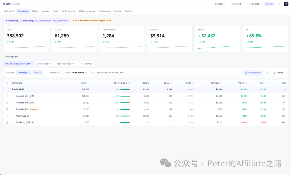Click the All campaigns label
Viewport: 291px width, 175px height.
pos(12,57)
